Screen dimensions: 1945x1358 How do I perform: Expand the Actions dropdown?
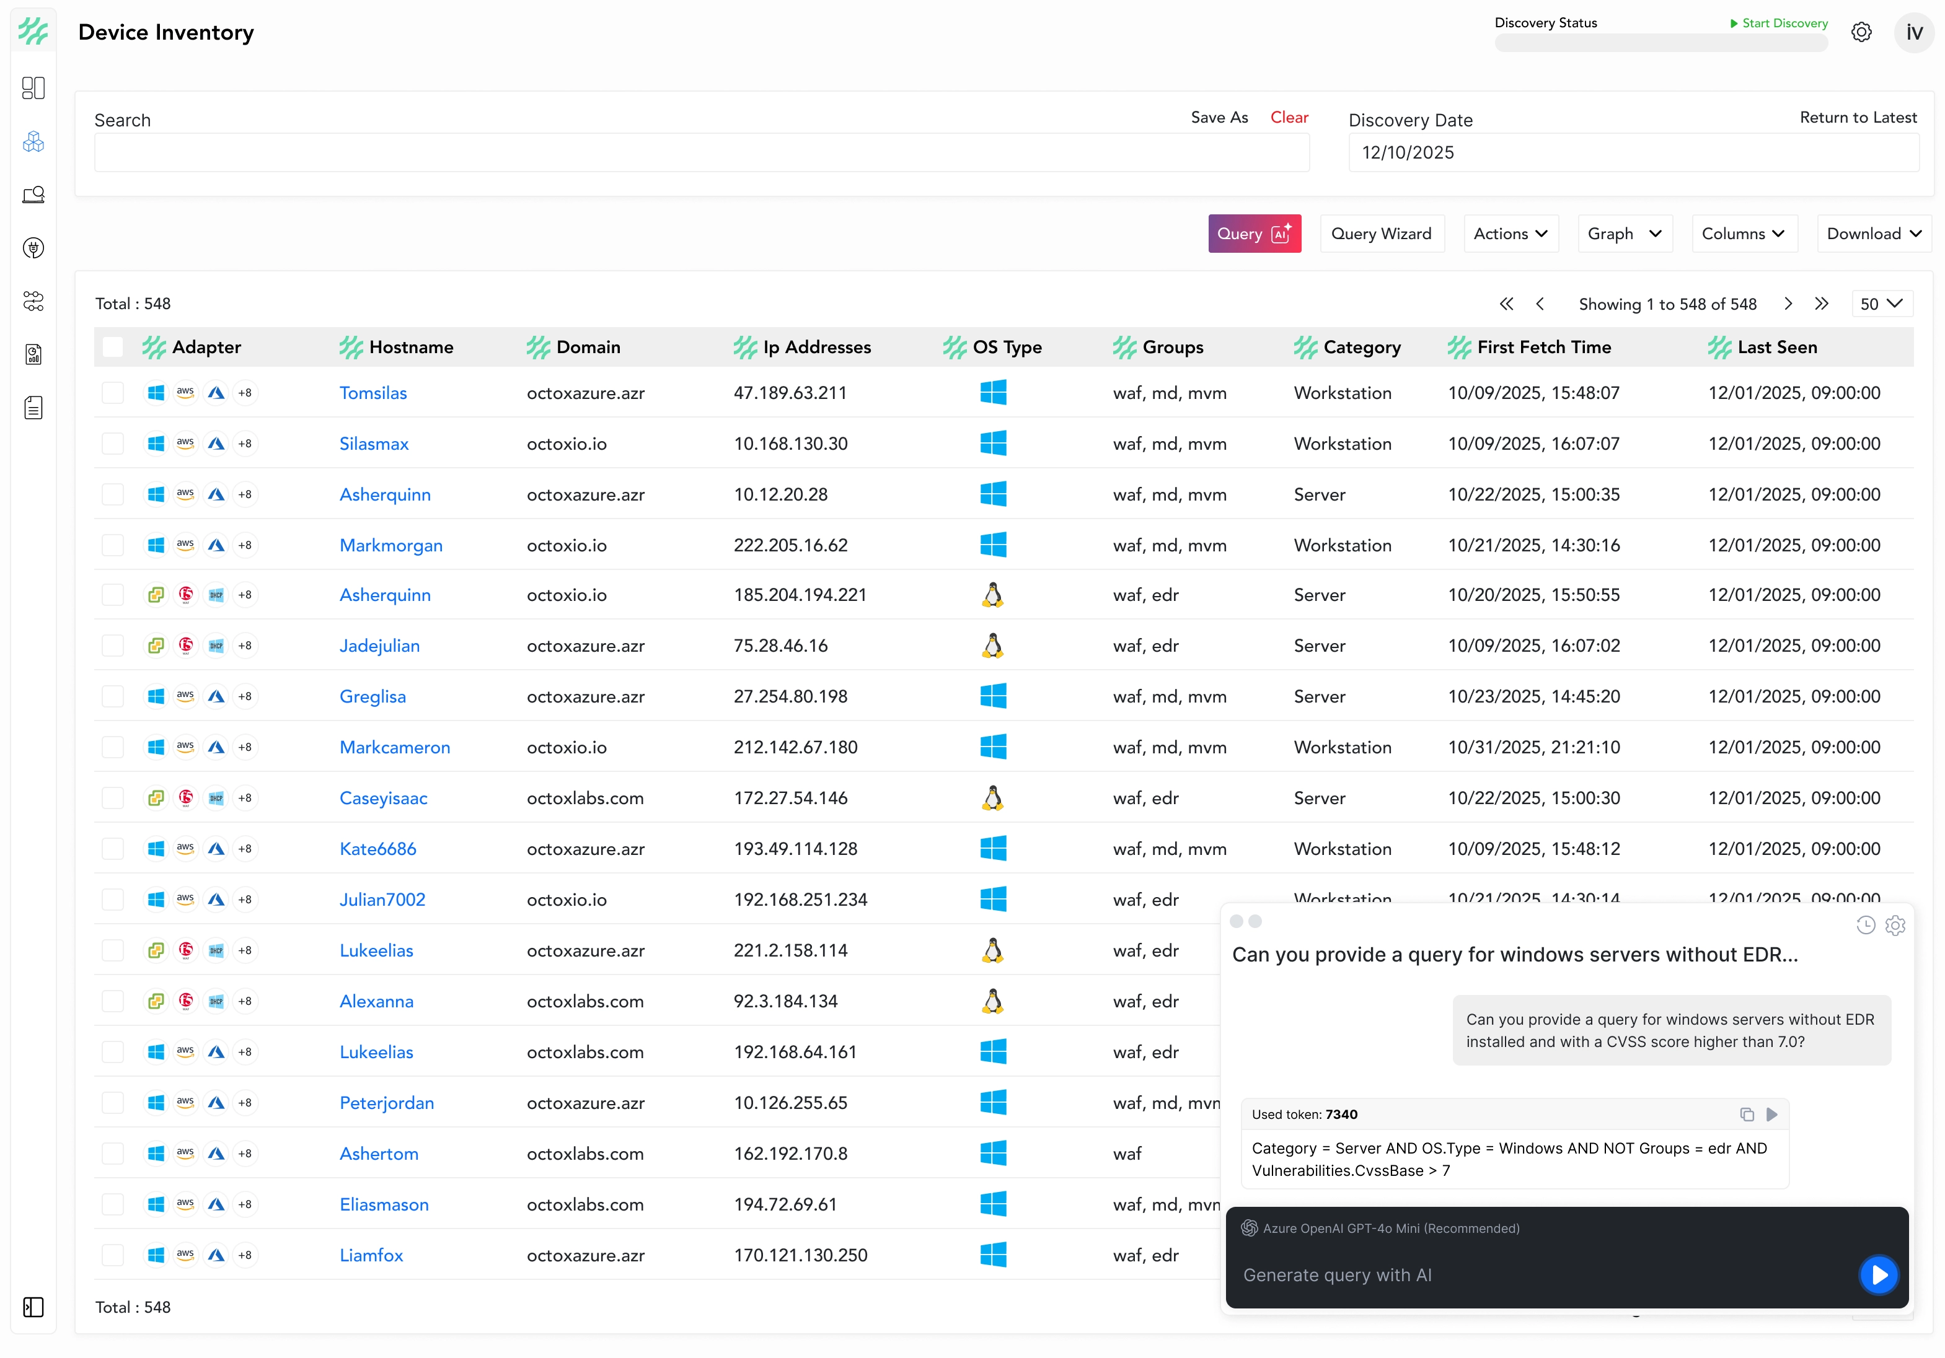coord(1511,234)
